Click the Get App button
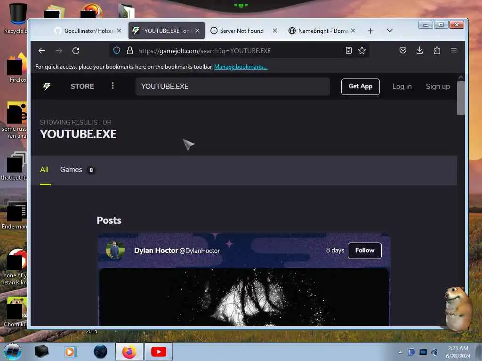482x361 pixels. [x=360, y=86]
